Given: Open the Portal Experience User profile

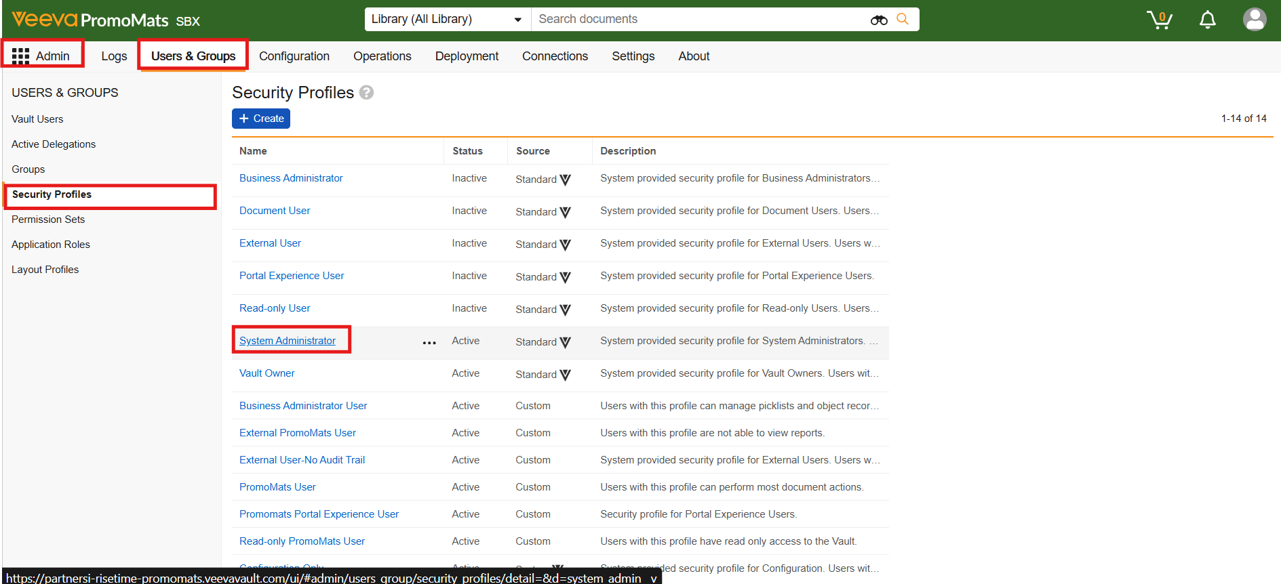Looking at the screenshot, I should [x=292, y=276].
